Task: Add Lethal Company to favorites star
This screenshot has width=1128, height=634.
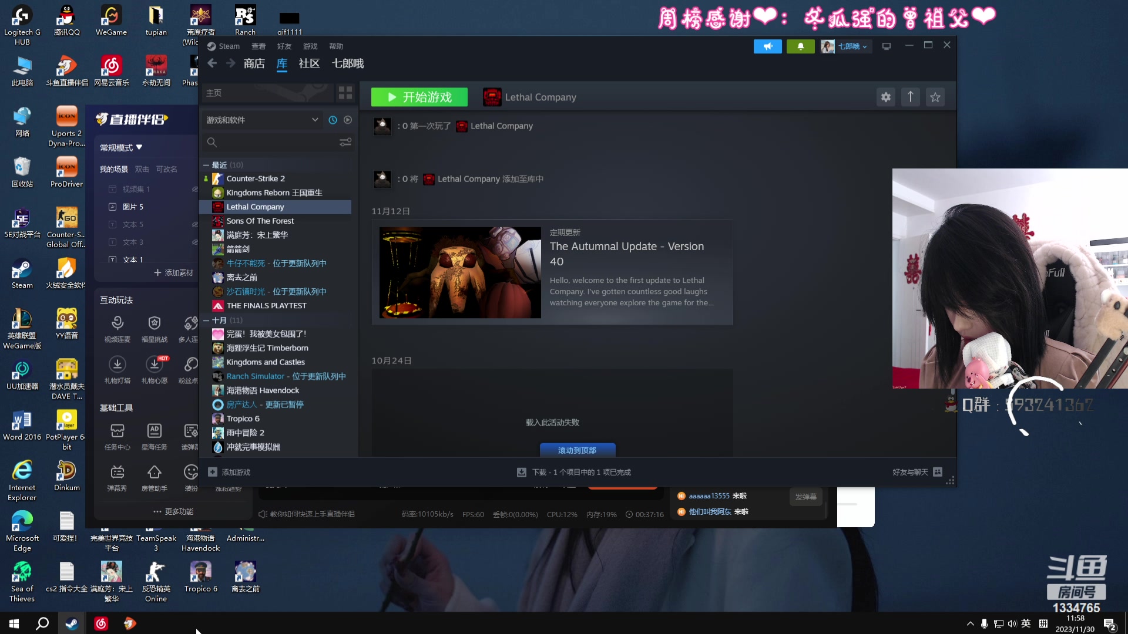Action: tap(935, 97)
